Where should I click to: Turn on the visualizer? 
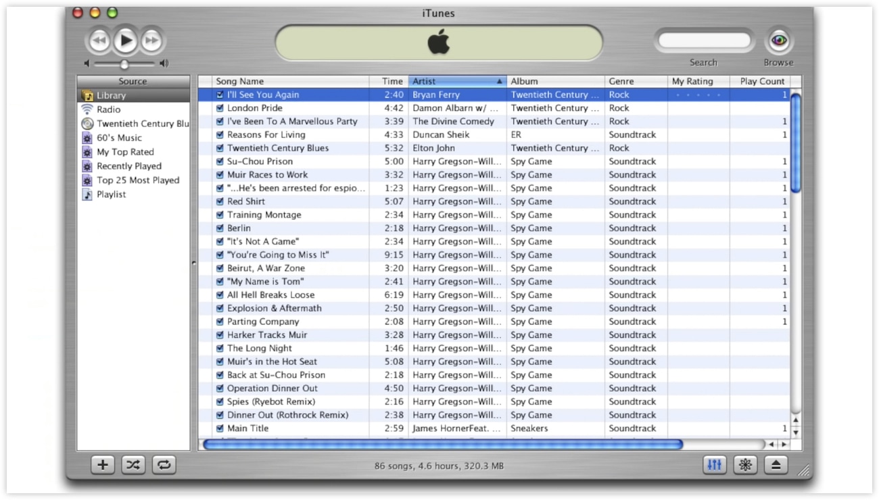746,464
